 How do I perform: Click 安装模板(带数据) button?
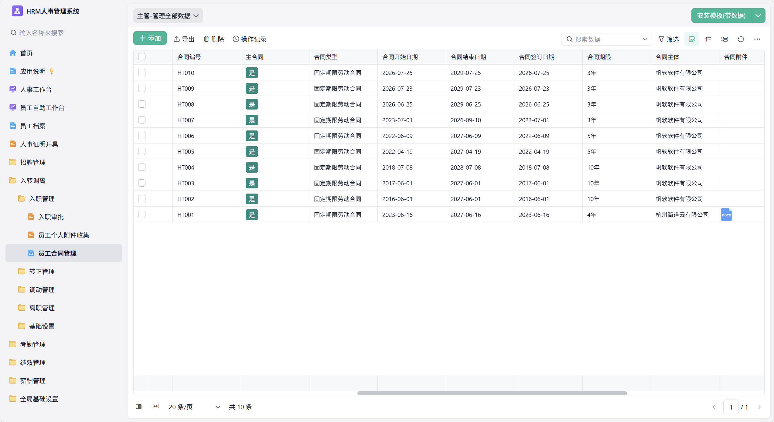point(721,16)
